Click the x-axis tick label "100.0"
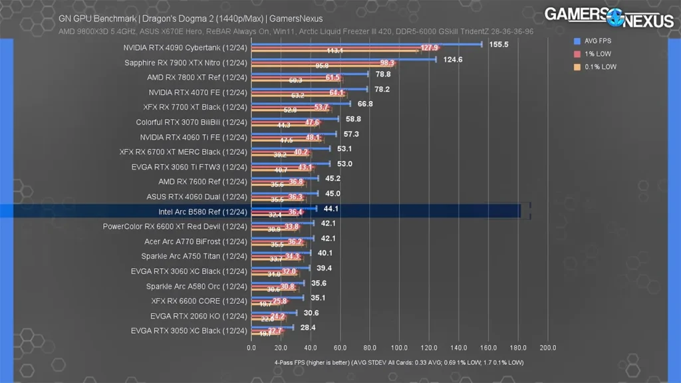The width and height of the screenshot is (681, 383). click(400, 348)
